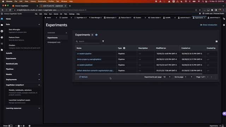The image size is (226, 127).
Task: Click the status bar notification bell icon
Action: 223,126
